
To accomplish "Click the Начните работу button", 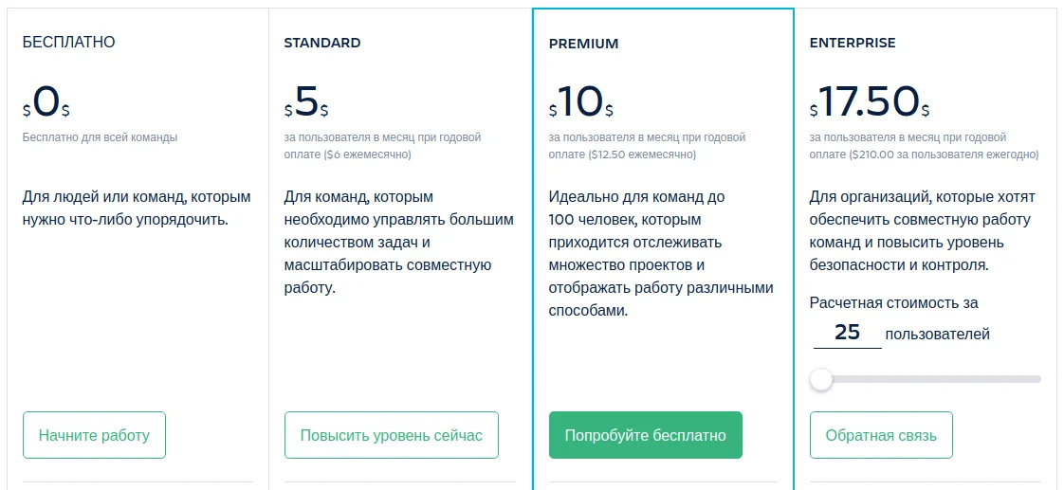I will click(x=94, y=435).
